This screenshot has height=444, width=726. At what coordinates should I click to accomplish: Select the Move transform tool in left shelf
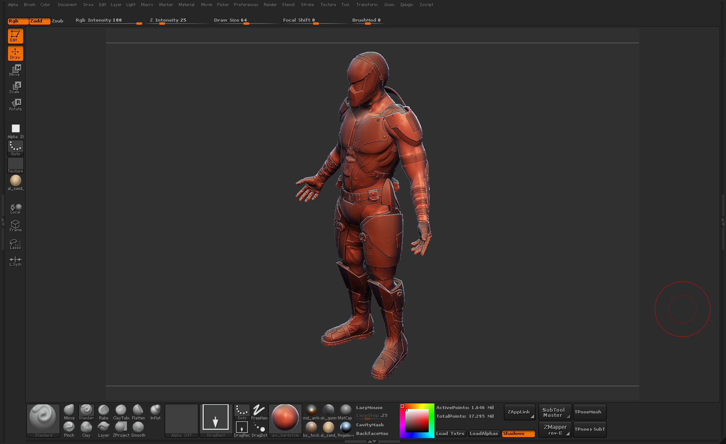pyautogui.click(x=16, y=70)
